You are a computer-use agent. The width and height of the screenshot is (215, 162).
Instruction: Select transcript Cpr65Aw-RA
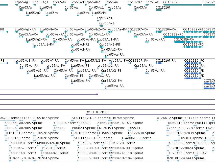pos(74,29)
